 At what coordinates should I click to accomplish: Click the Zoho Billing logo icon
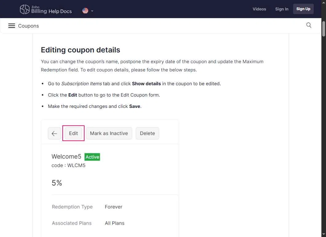(25, 9)
